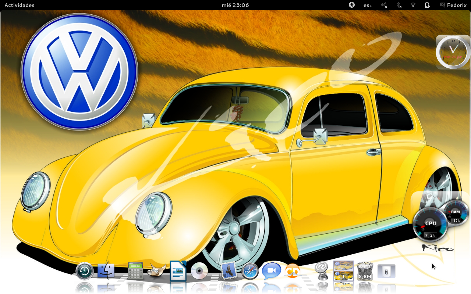Open the Time Machine style clock icon
The width and height of the screenshot is (471, 294).
pos(84,271)
